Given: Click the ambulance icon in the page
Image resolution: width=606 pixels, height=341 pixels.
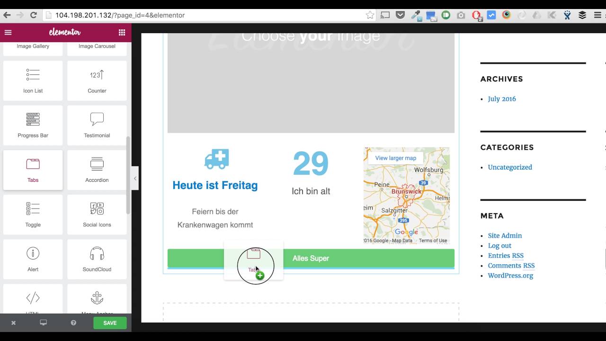Looking at the screenshot, I should pyautogui.click(x=216, y=159).
